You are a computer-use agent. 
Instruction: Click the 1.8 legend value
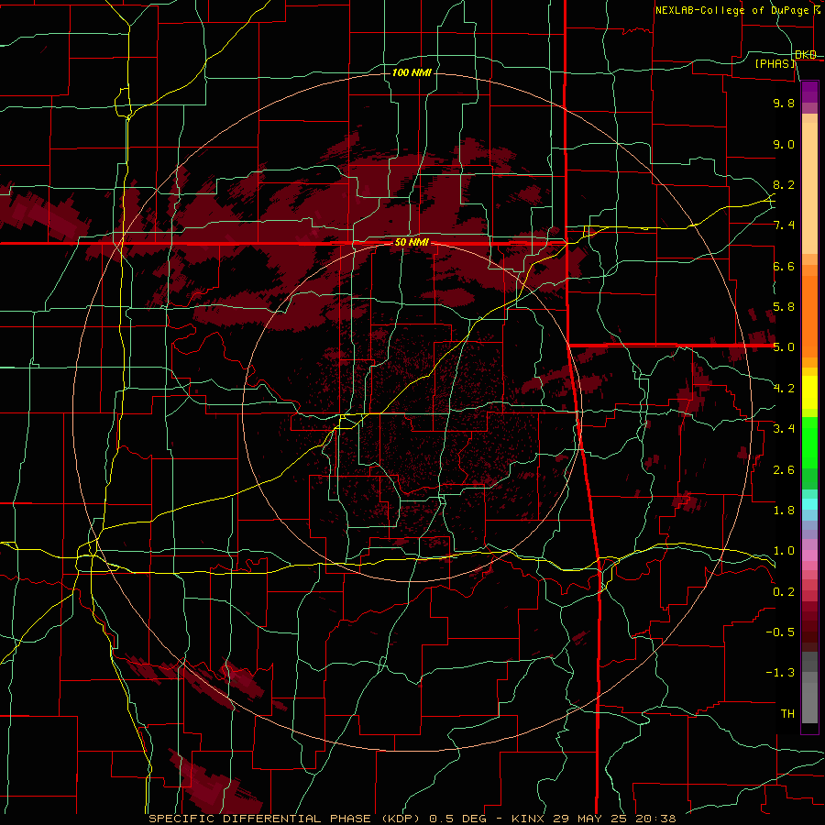pyautogui.click(x=784, y=511)
